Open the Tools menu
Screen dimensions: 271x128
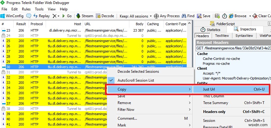(x=39, y=9)
